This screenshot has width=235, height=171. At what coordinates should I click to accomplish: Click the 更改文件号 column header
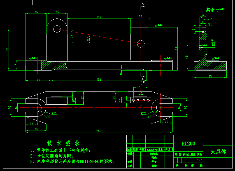(152, 149)
